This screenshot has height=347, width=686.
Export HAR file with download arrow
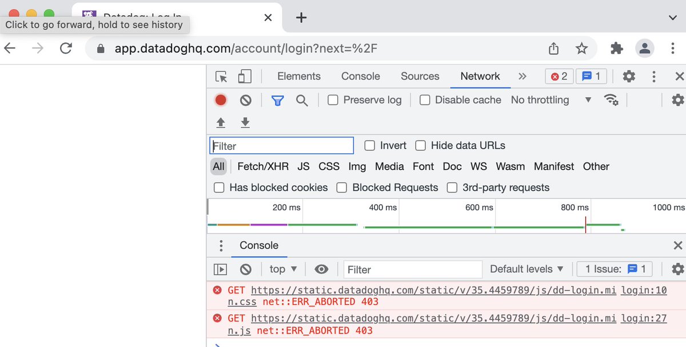pyautogui.click(x=245, y=122)
